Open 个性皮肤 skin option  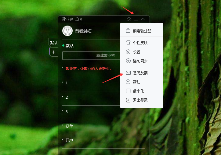pyautogui.click(x=142, y=42)
